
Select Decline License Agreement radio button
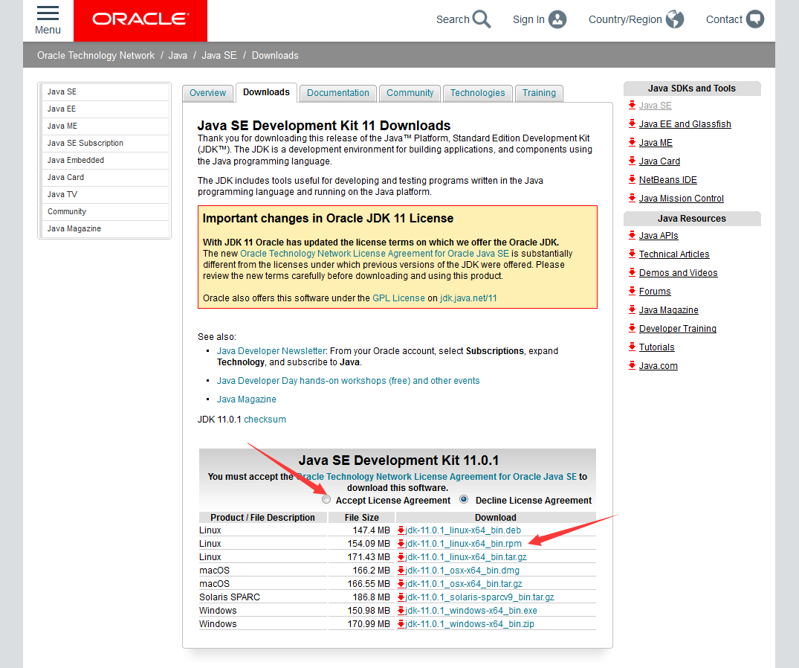click(x=464, y=500)
